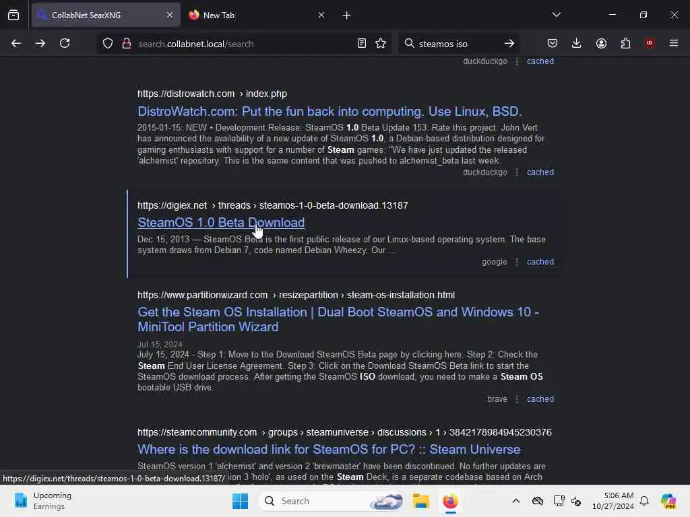Expand options dots beside brave engine label

point(517,399)
